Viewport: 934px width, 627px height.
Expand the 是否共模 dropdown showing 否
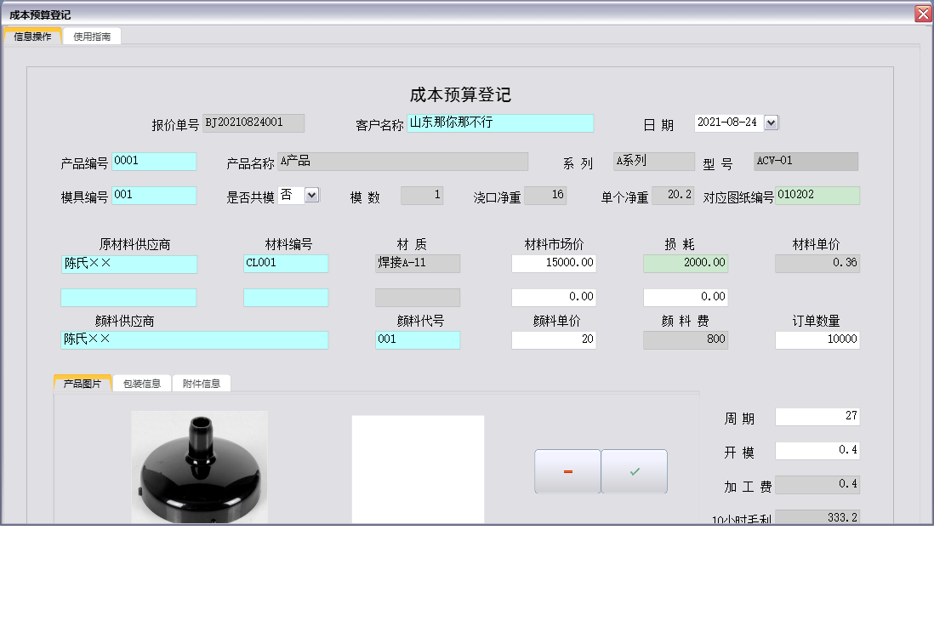311,195
